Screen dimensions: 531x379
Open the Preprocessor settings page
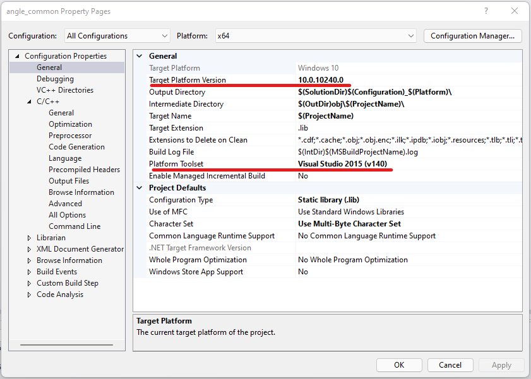coord(70,136)
